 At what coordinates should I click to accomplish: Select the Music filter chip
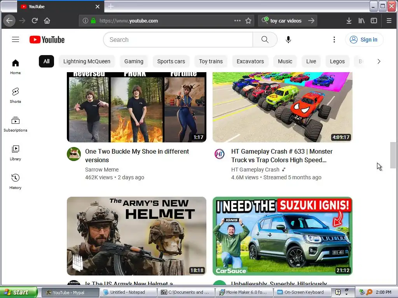point(285,61)
